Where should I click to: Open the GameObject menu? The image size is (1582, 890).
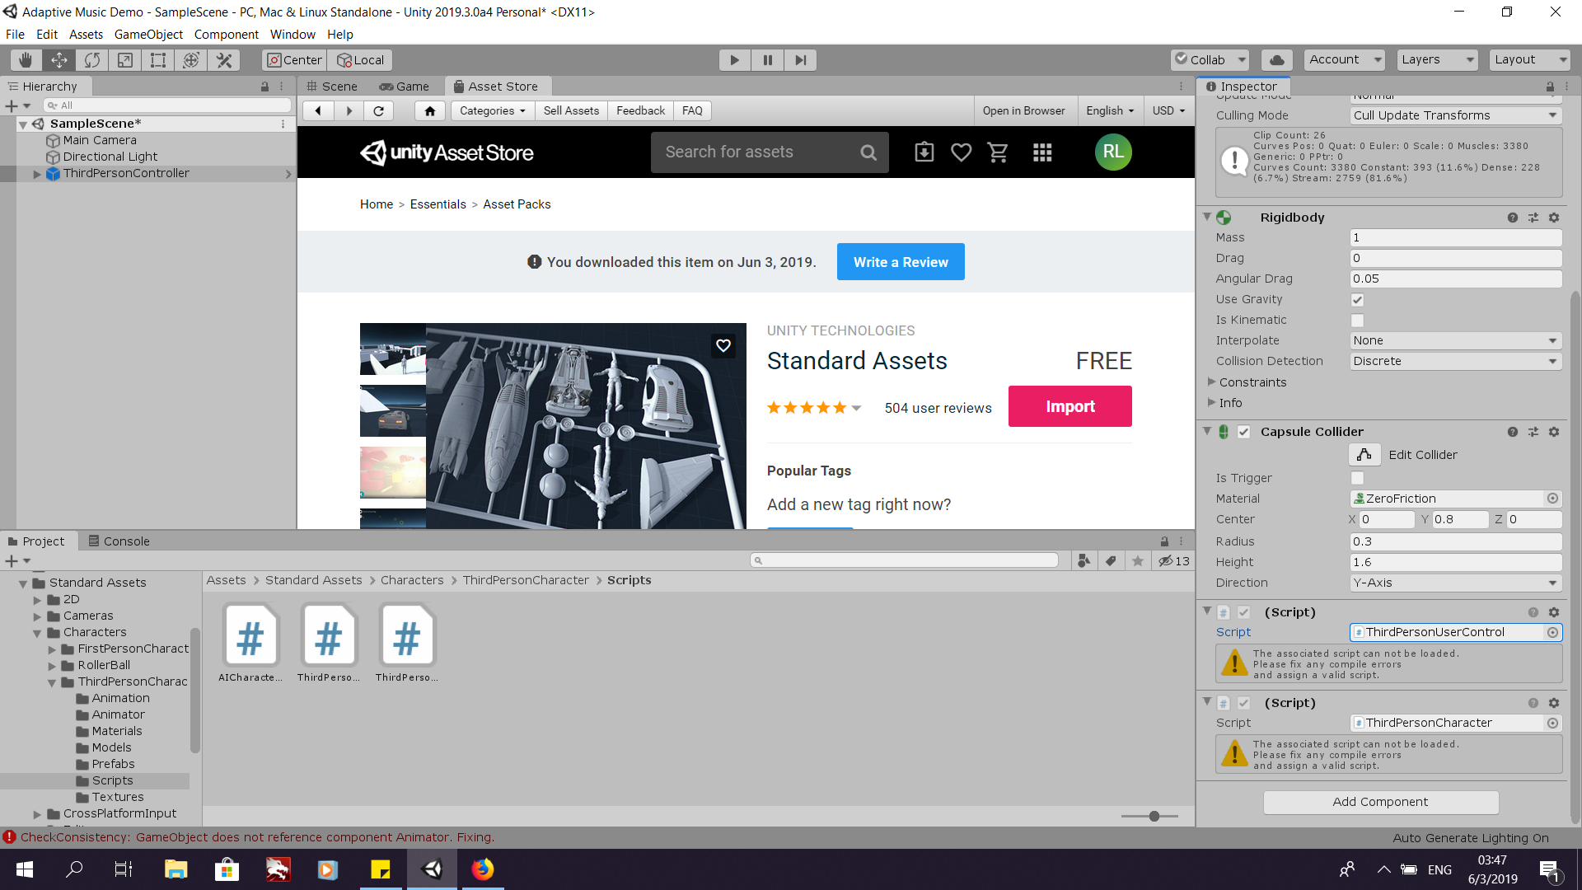148,35
